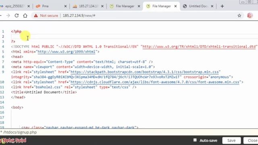Image resolution: width=258 pixels, height=145 pixels.
Task: Close the 185.27.134.10 tab
Action: pyautogui.click(x=102, y=6)
